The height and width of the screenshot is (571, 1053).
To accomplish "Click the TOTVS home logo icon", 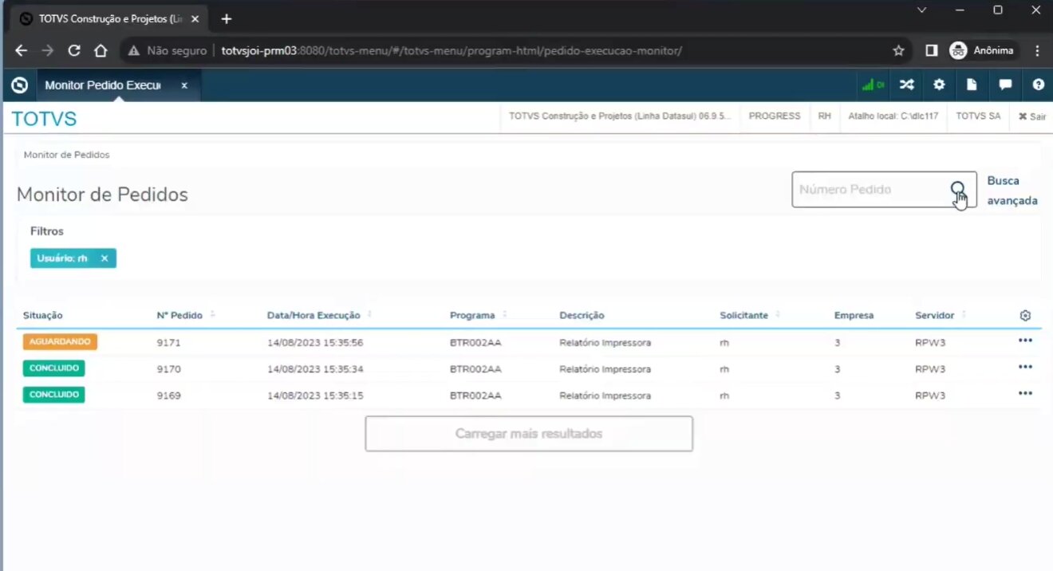I will pyautogui.click(x=20, y=85).
